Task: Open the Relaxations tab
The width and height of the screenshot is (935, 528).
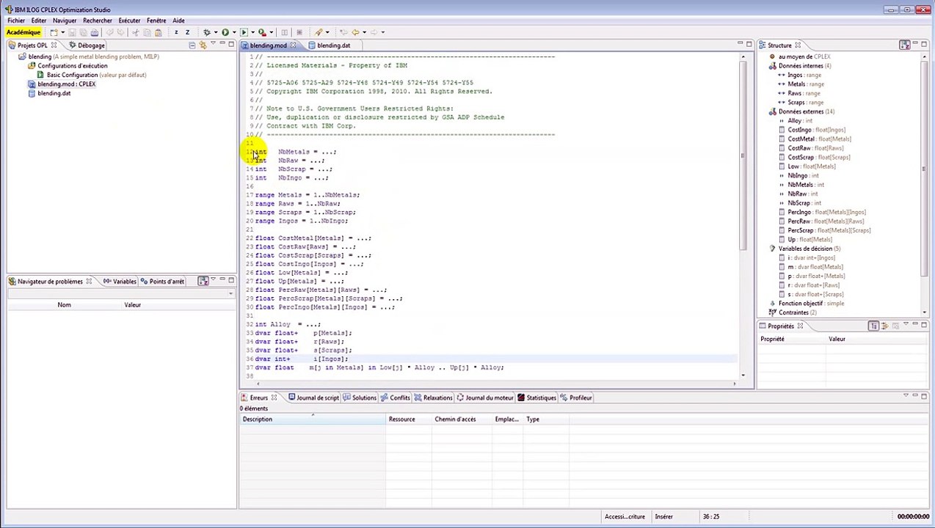Action: coord(433,397)
